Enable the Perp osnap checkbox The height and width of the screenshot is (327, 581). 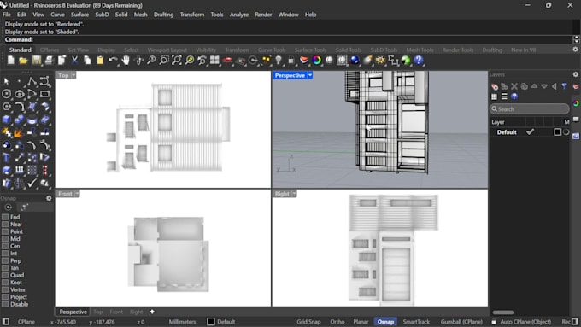5,260
